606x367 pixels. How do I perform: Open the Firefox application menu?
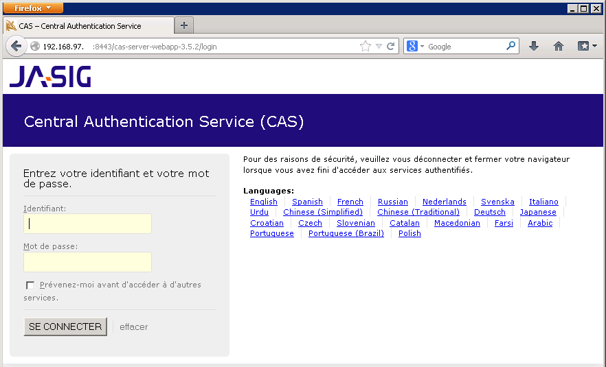[x=33, y=8]
